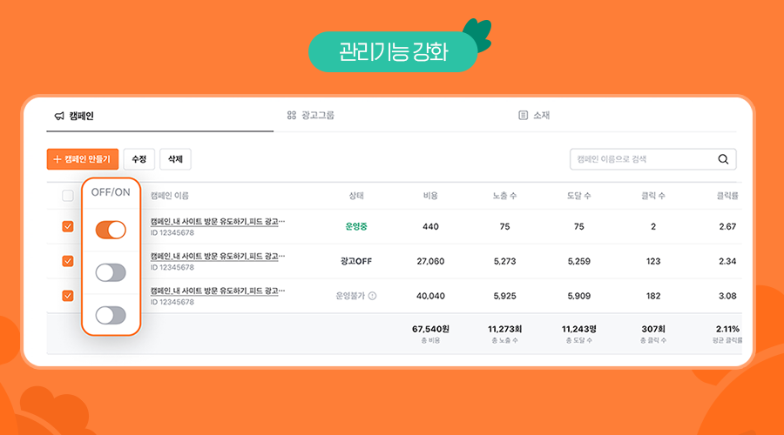This screenshot has height=435, width=784.
Task: Uncheck the first campaign row checkbox
Action: tap(68, 226)
